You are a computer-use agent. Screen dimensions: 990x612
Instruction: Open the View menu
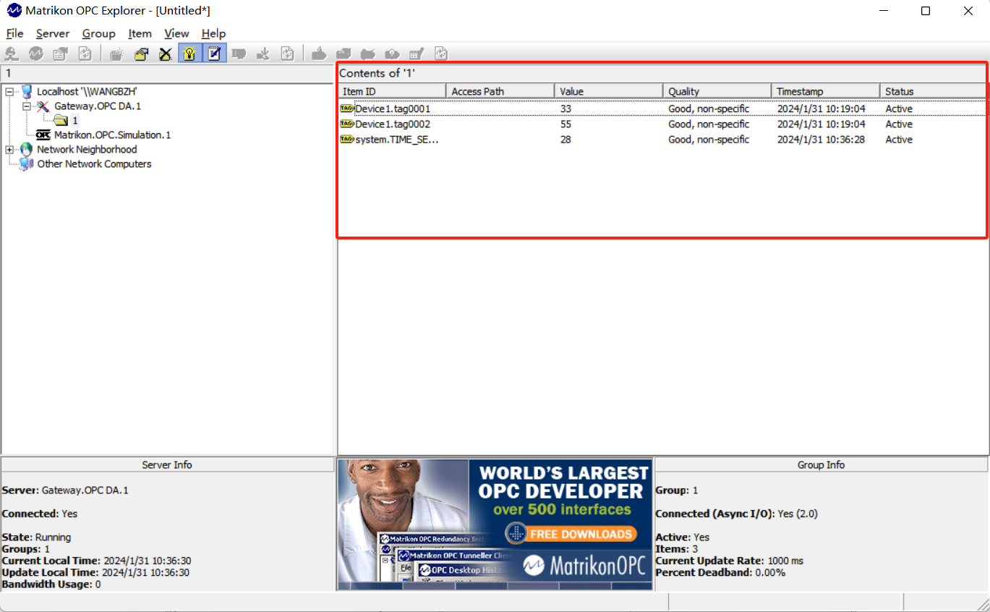176,33
